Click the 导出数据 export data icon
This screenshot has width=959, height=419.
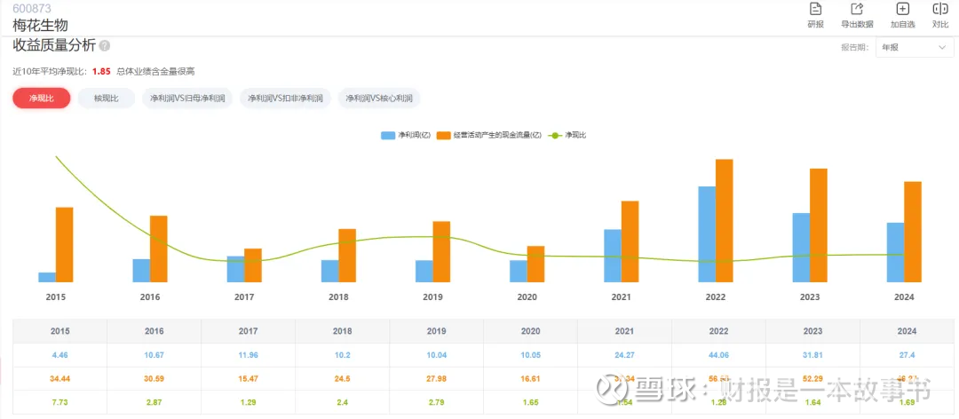857,9
